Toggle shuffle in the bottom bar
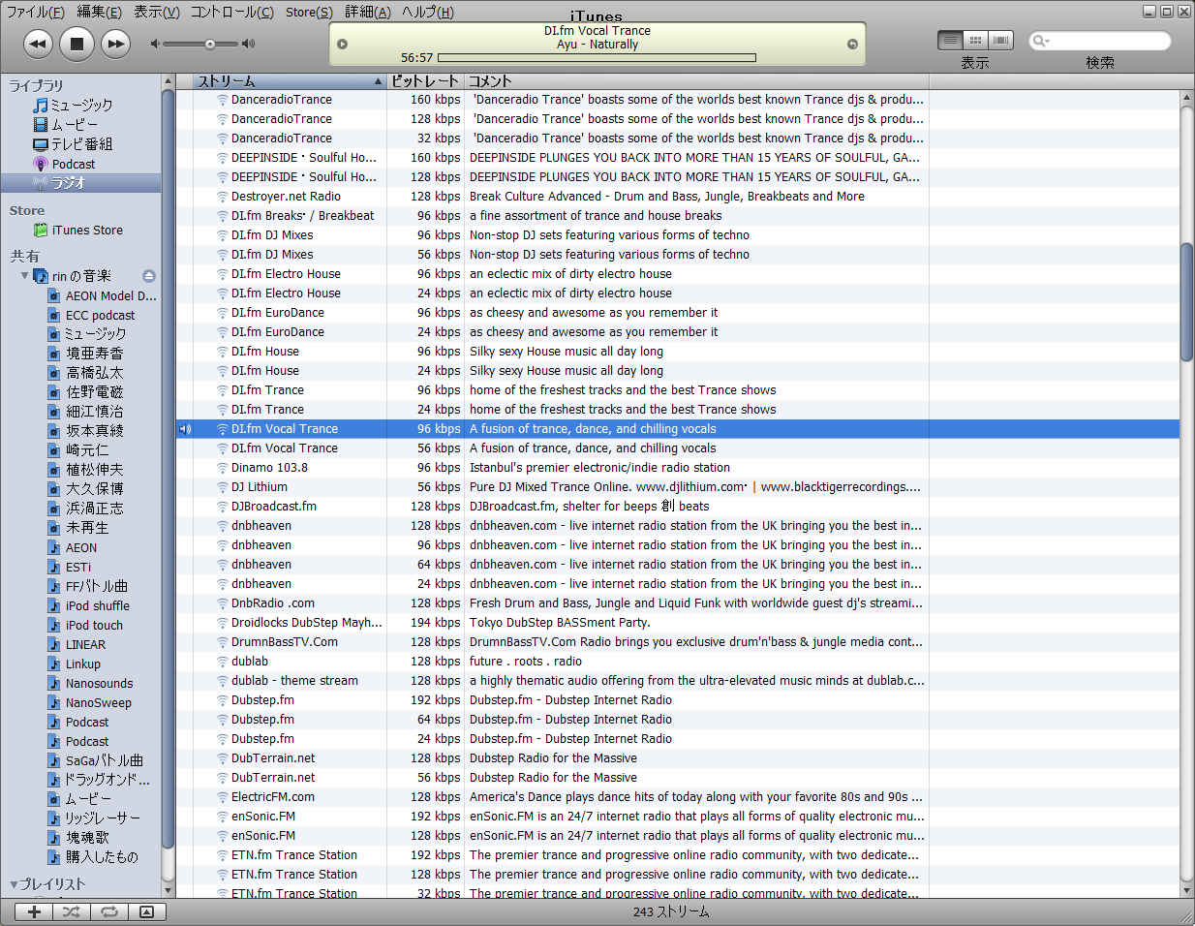1195x926 pixels. click(x=72, y=911)
